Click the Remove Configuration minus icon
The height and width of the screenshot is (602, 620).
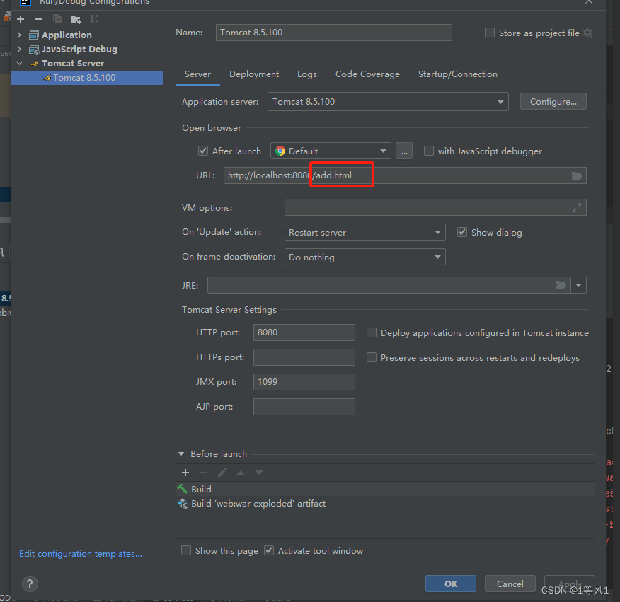pos(39,19)
